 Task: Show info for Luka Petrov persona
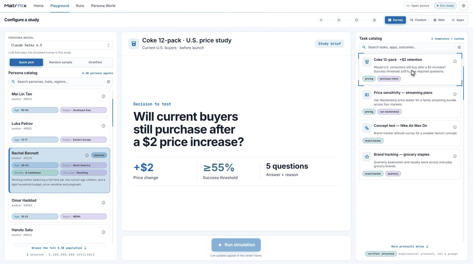[x=103, y=126]
